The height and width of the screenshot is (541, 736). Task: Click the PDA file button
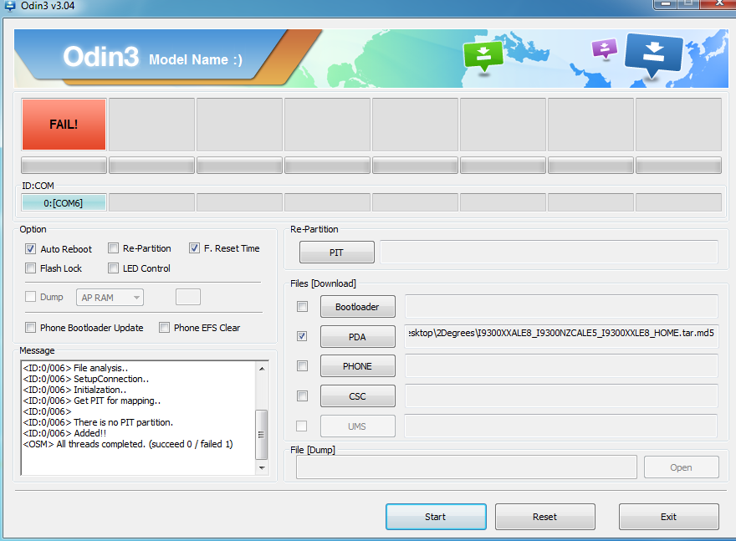pos(358,337)
